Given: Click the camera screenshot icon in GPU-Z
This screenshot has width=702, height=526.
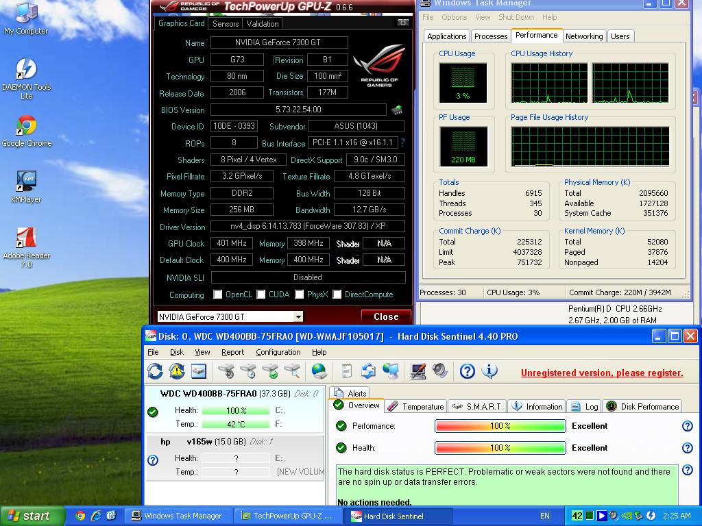Looking at the screenshot, I should tap(403, 23).
